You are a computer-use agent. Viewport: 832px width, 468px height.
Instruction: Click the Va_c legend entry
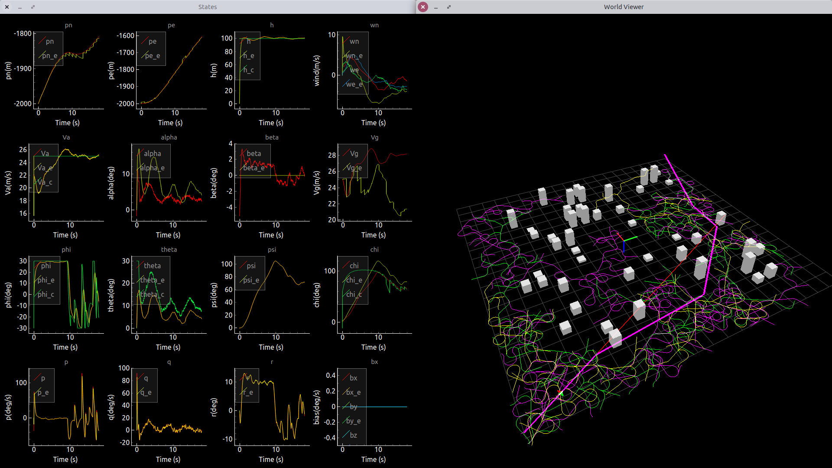point(45,182)
